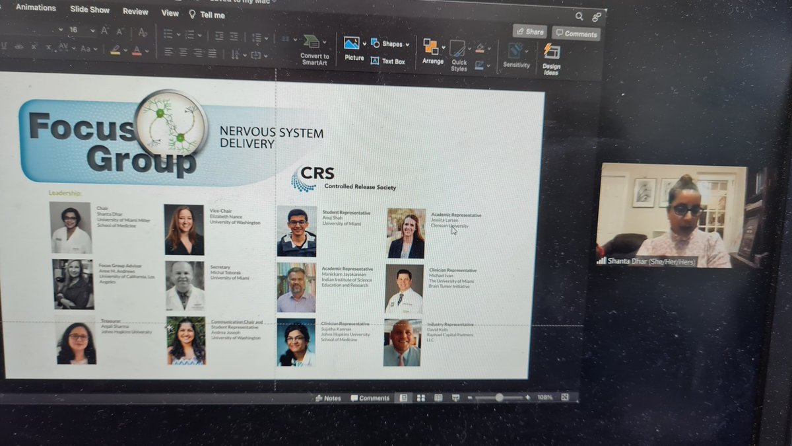Toggle subscript formatting
The image size is (792, 446).
click(49, 48)
